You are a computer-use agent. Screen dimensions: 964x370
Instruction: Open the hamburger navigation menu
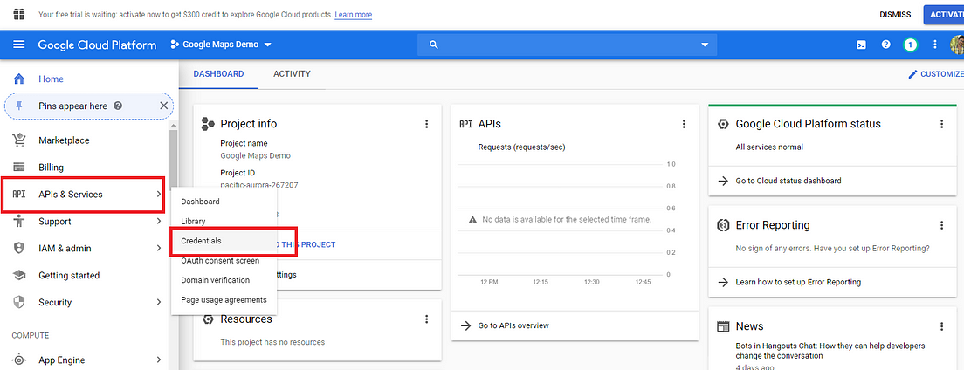(x=19, y=45)
